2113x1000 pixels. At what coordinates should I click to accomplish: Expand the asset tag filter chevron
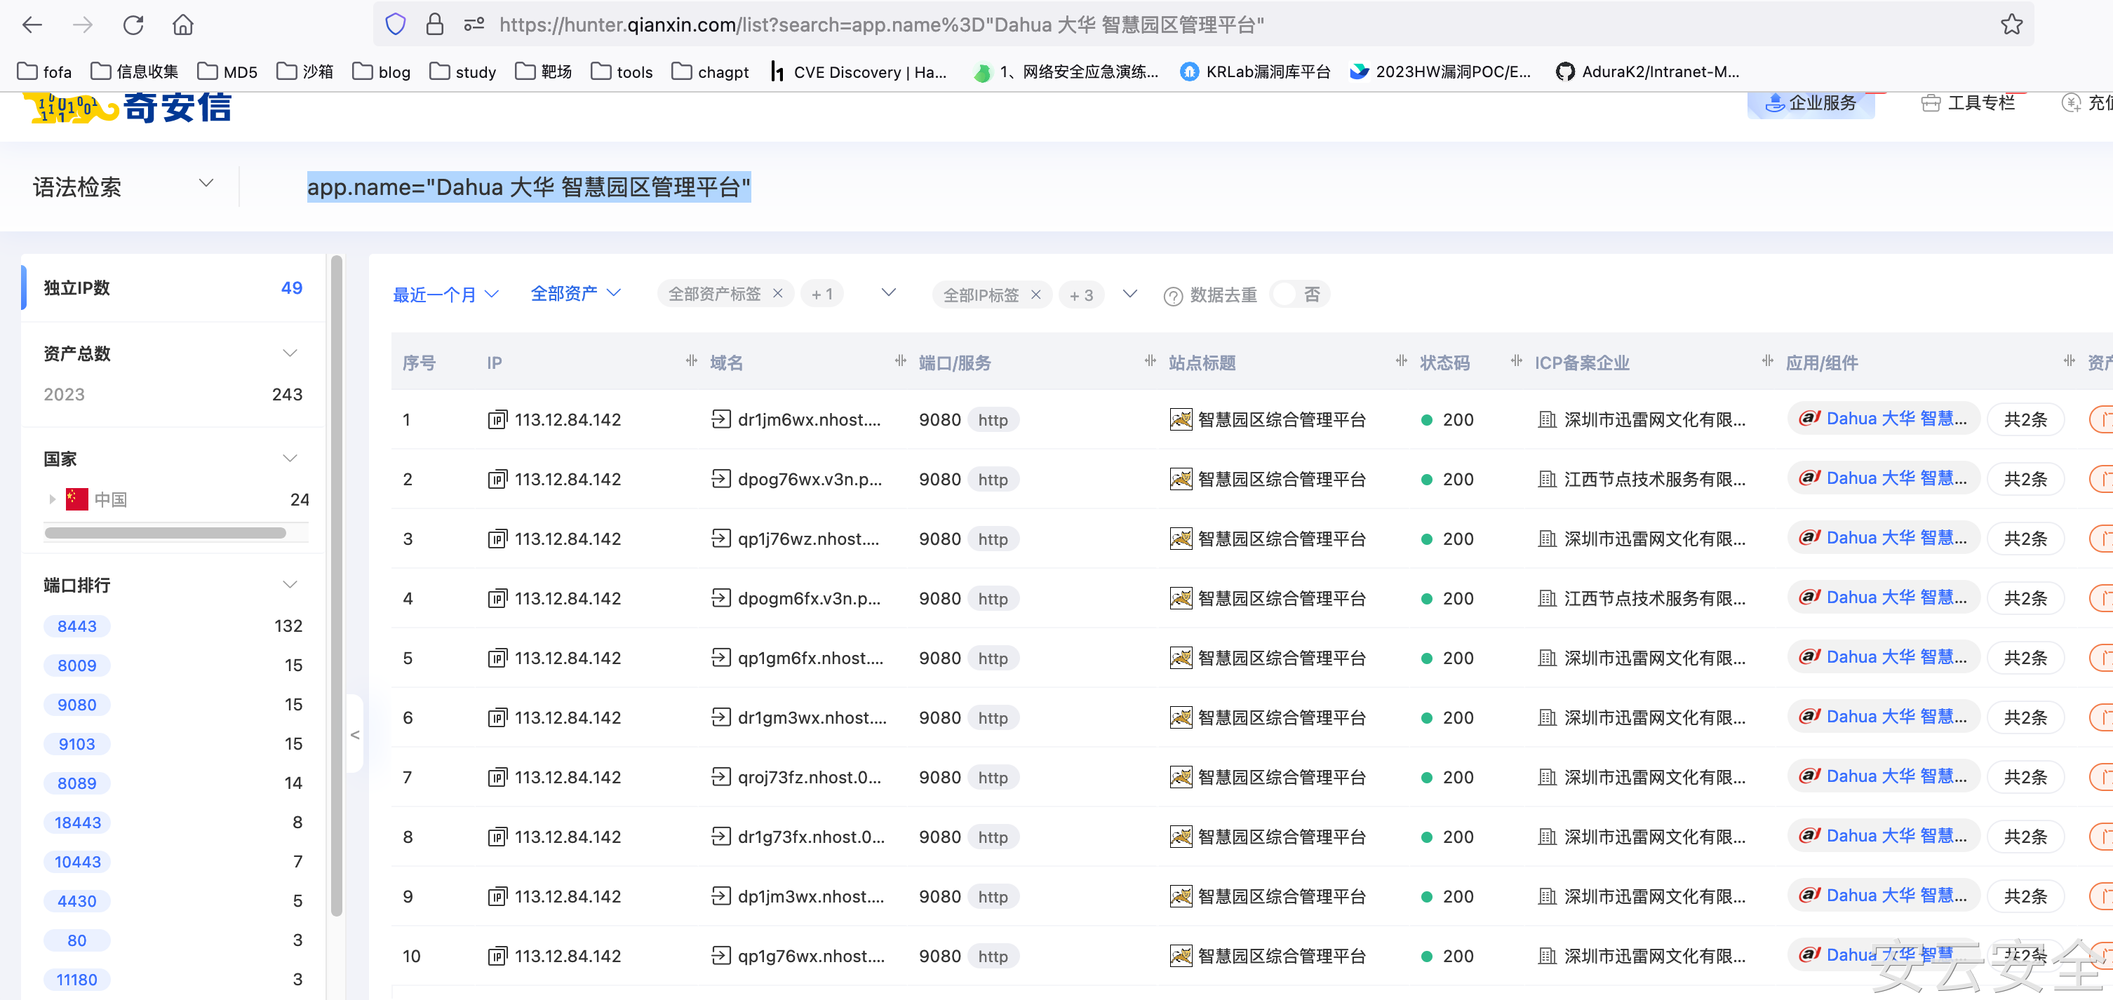(x=888, y=292)
